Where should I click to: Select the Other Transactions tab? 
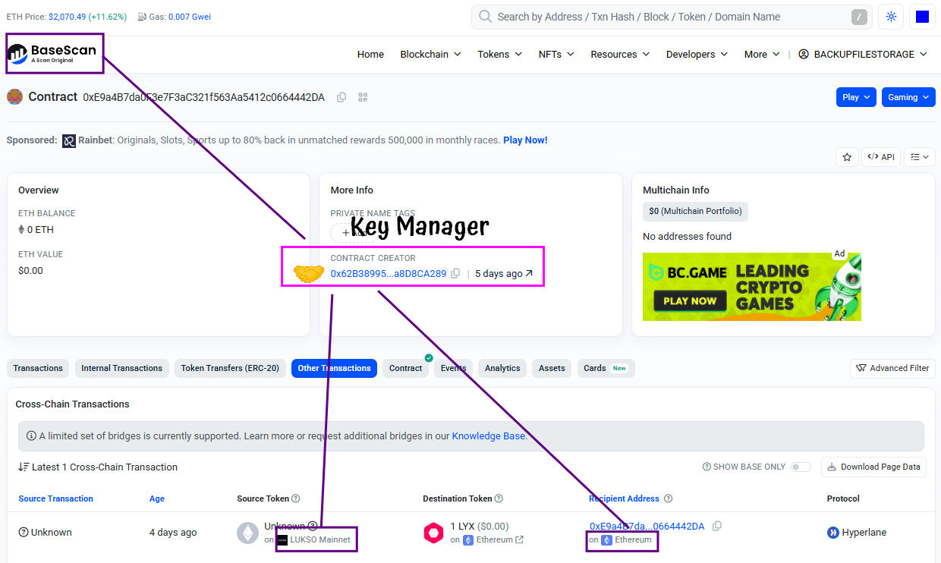[334, 368]
